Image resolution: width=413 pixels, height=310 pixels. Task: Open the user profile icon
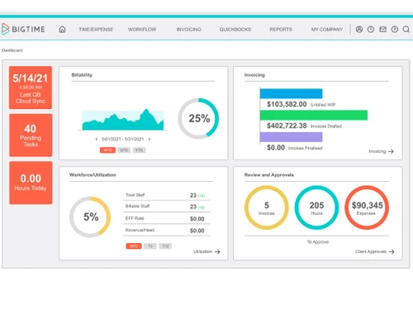[359, 29]
